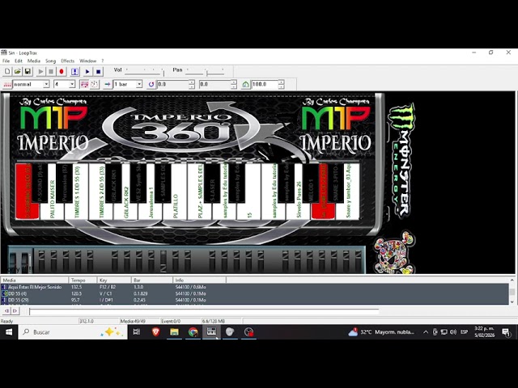
Task: Click the GBLACK RK1 black key
Action: 113,183
